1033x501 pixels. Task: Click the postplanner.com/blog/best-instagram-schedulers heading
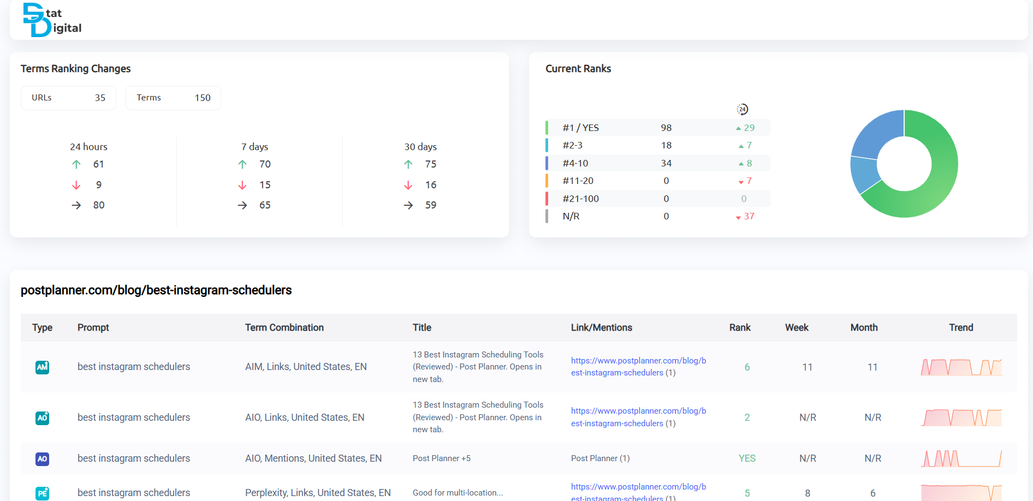[x=156, y=290]
